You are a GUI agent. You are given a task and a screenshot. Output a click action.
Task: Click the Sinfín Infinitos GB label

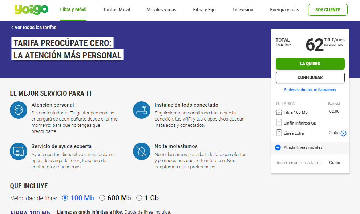click(300, 123)
